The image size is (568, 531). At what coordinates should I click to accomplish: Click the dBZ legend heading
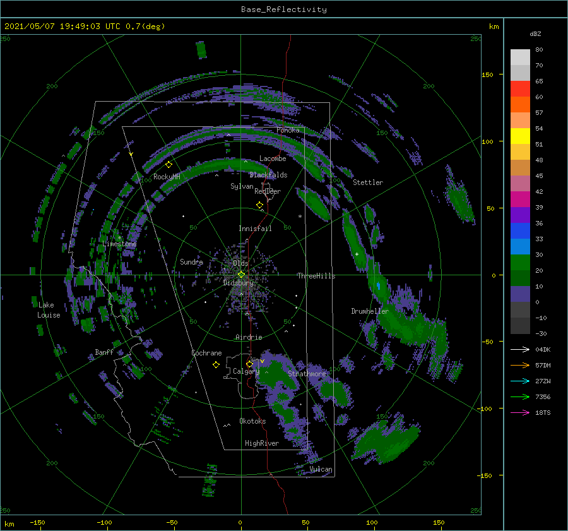[535, 33]
